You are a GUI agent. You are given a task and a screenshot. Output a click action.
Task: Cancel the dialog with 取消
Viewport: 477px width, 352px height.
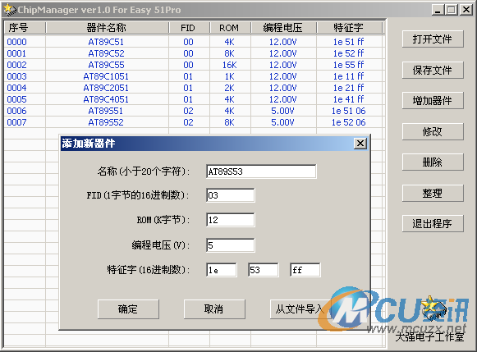[x=214, y=309]
